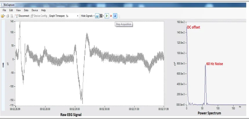Screen dimensions: 249x119
Task: Open the View menu
Action: [x=19, y=10]
